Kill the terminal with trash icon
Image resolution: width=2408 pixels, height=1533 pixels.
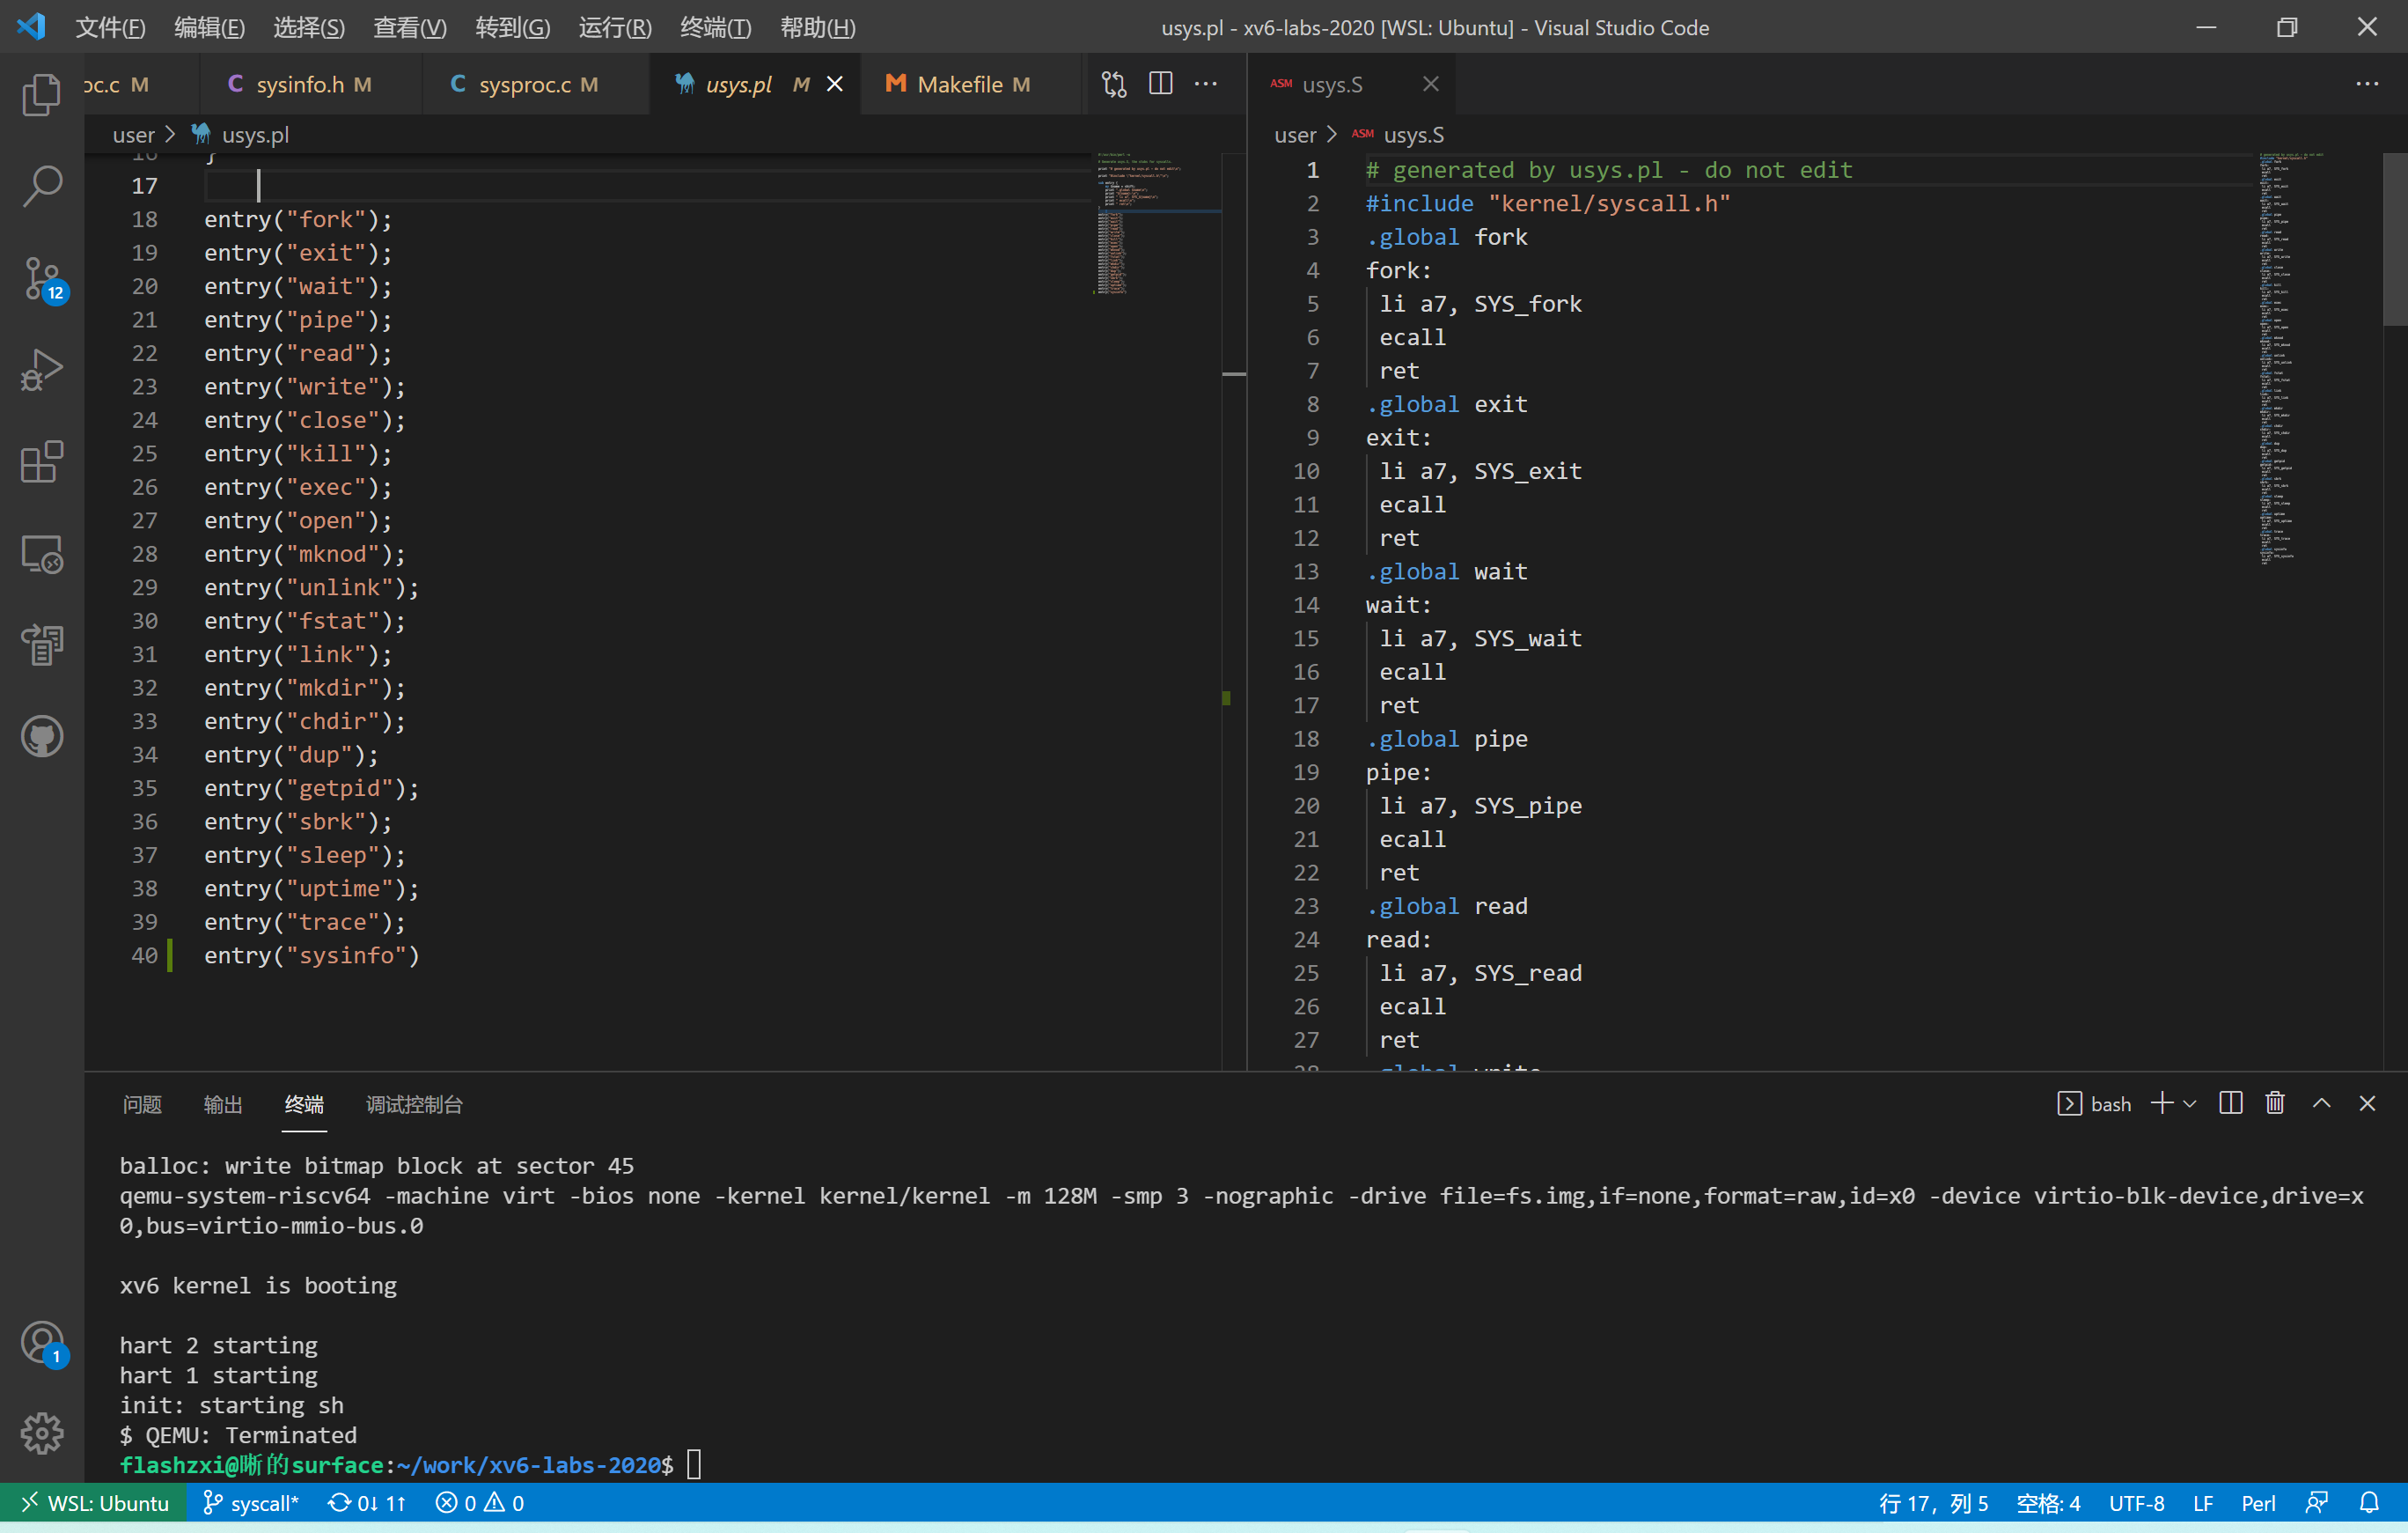click(2275, 1102)
